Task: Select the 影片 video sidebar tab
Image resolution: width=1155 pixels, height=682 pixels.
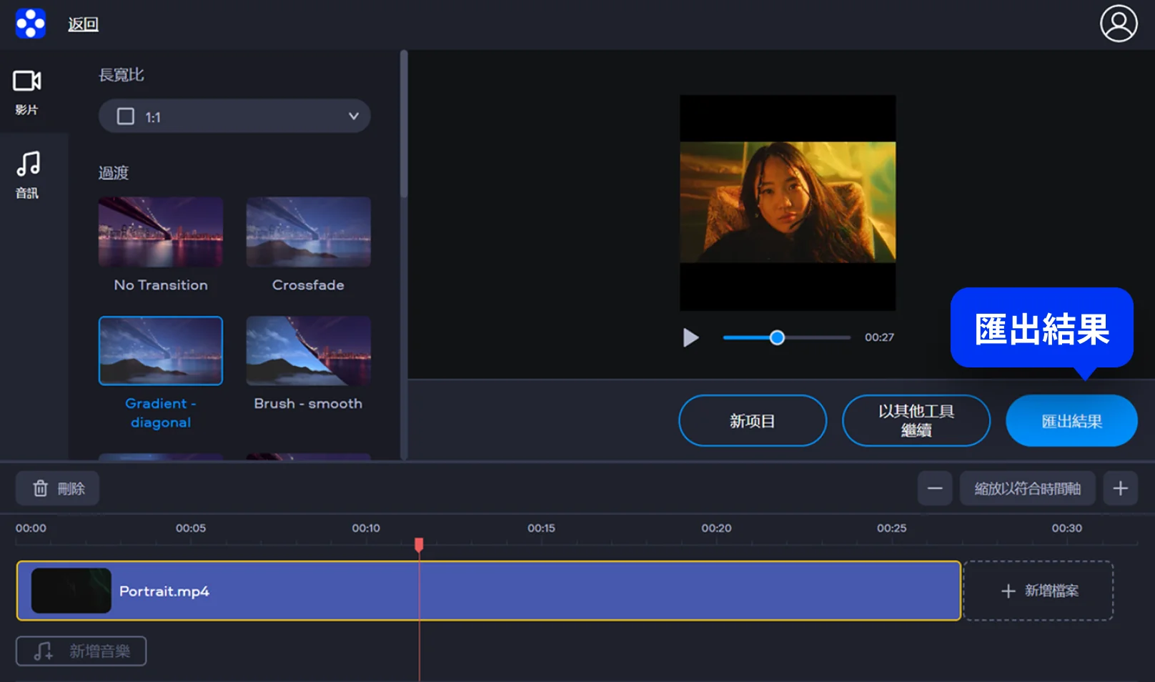Action: click(27, 92)
